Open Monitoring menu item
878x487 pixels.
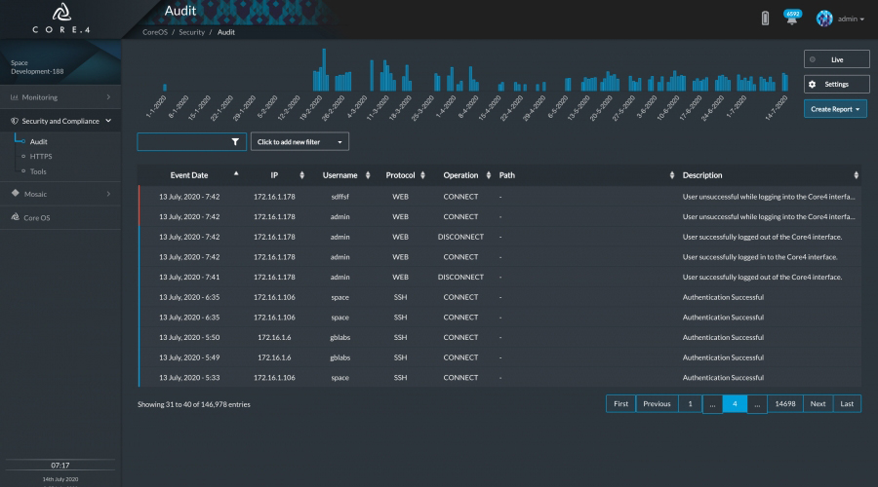60,97
